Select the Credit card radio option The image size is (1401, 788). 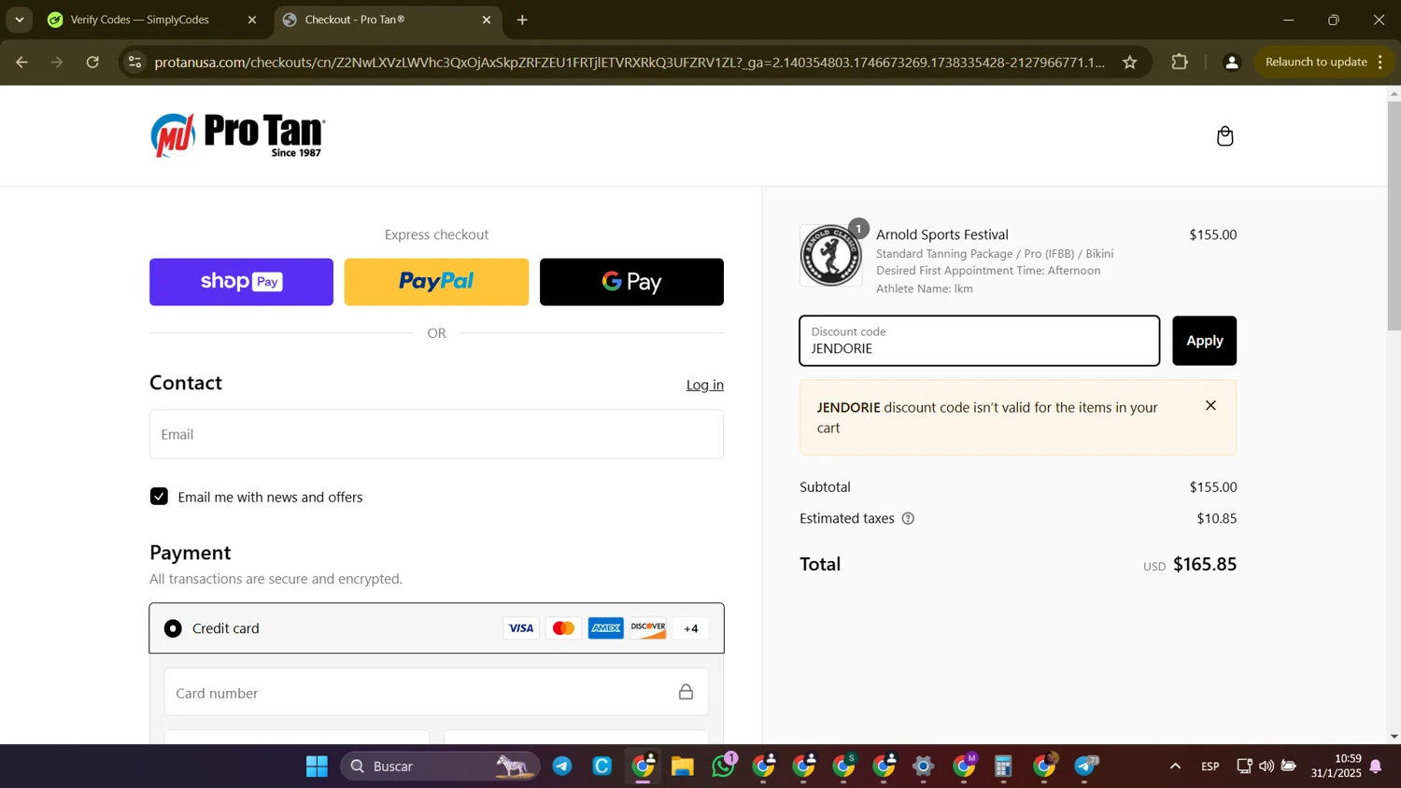[173, 628]
